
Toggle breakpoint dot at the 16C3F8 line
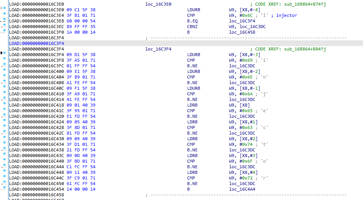[4, 60]
